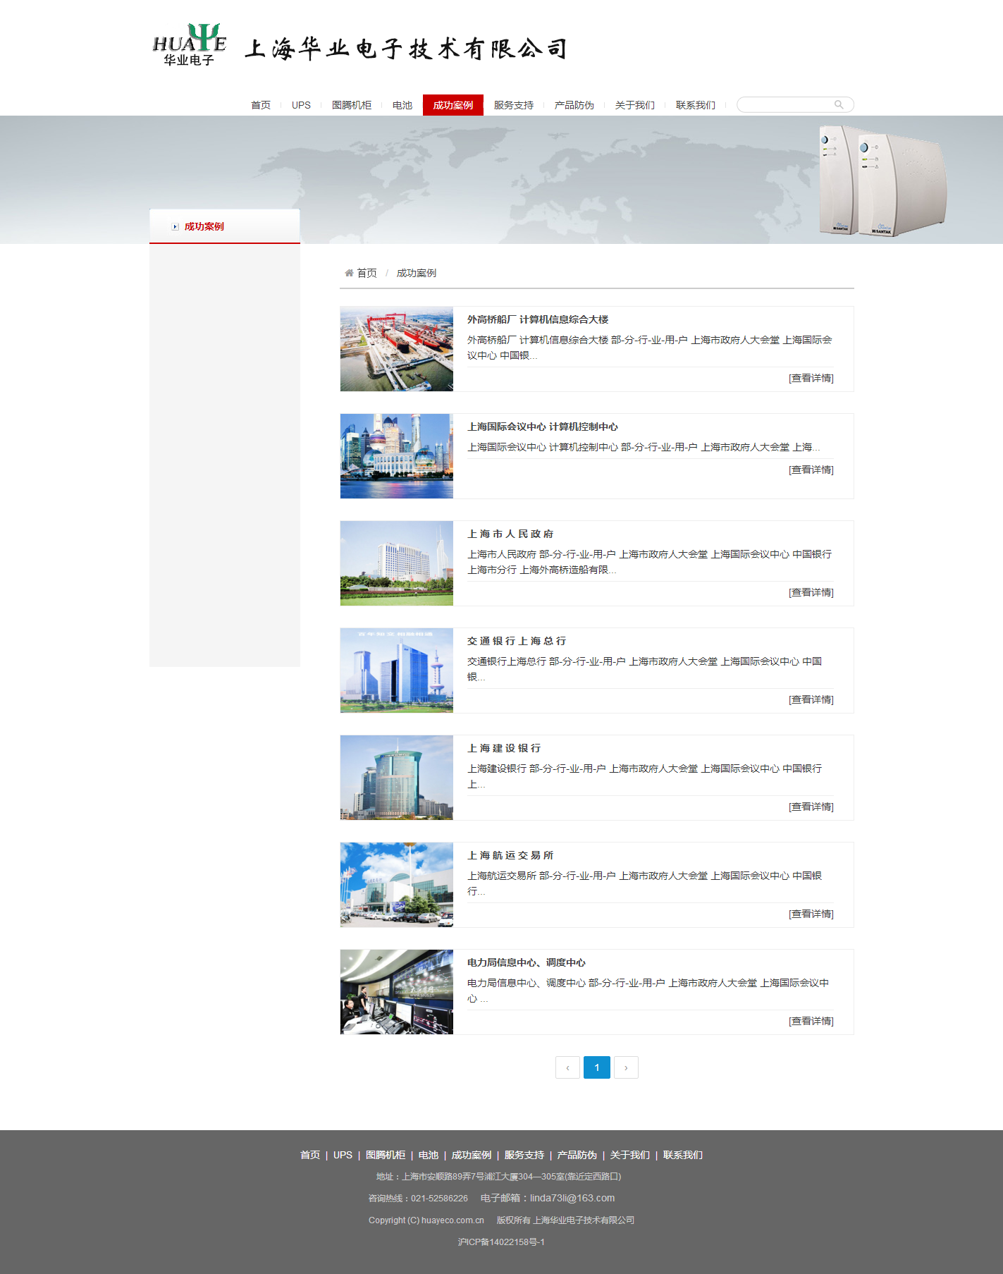Open the power bureau control room thumbnail
The image size is (1003, 1274).
pos(397,992)
